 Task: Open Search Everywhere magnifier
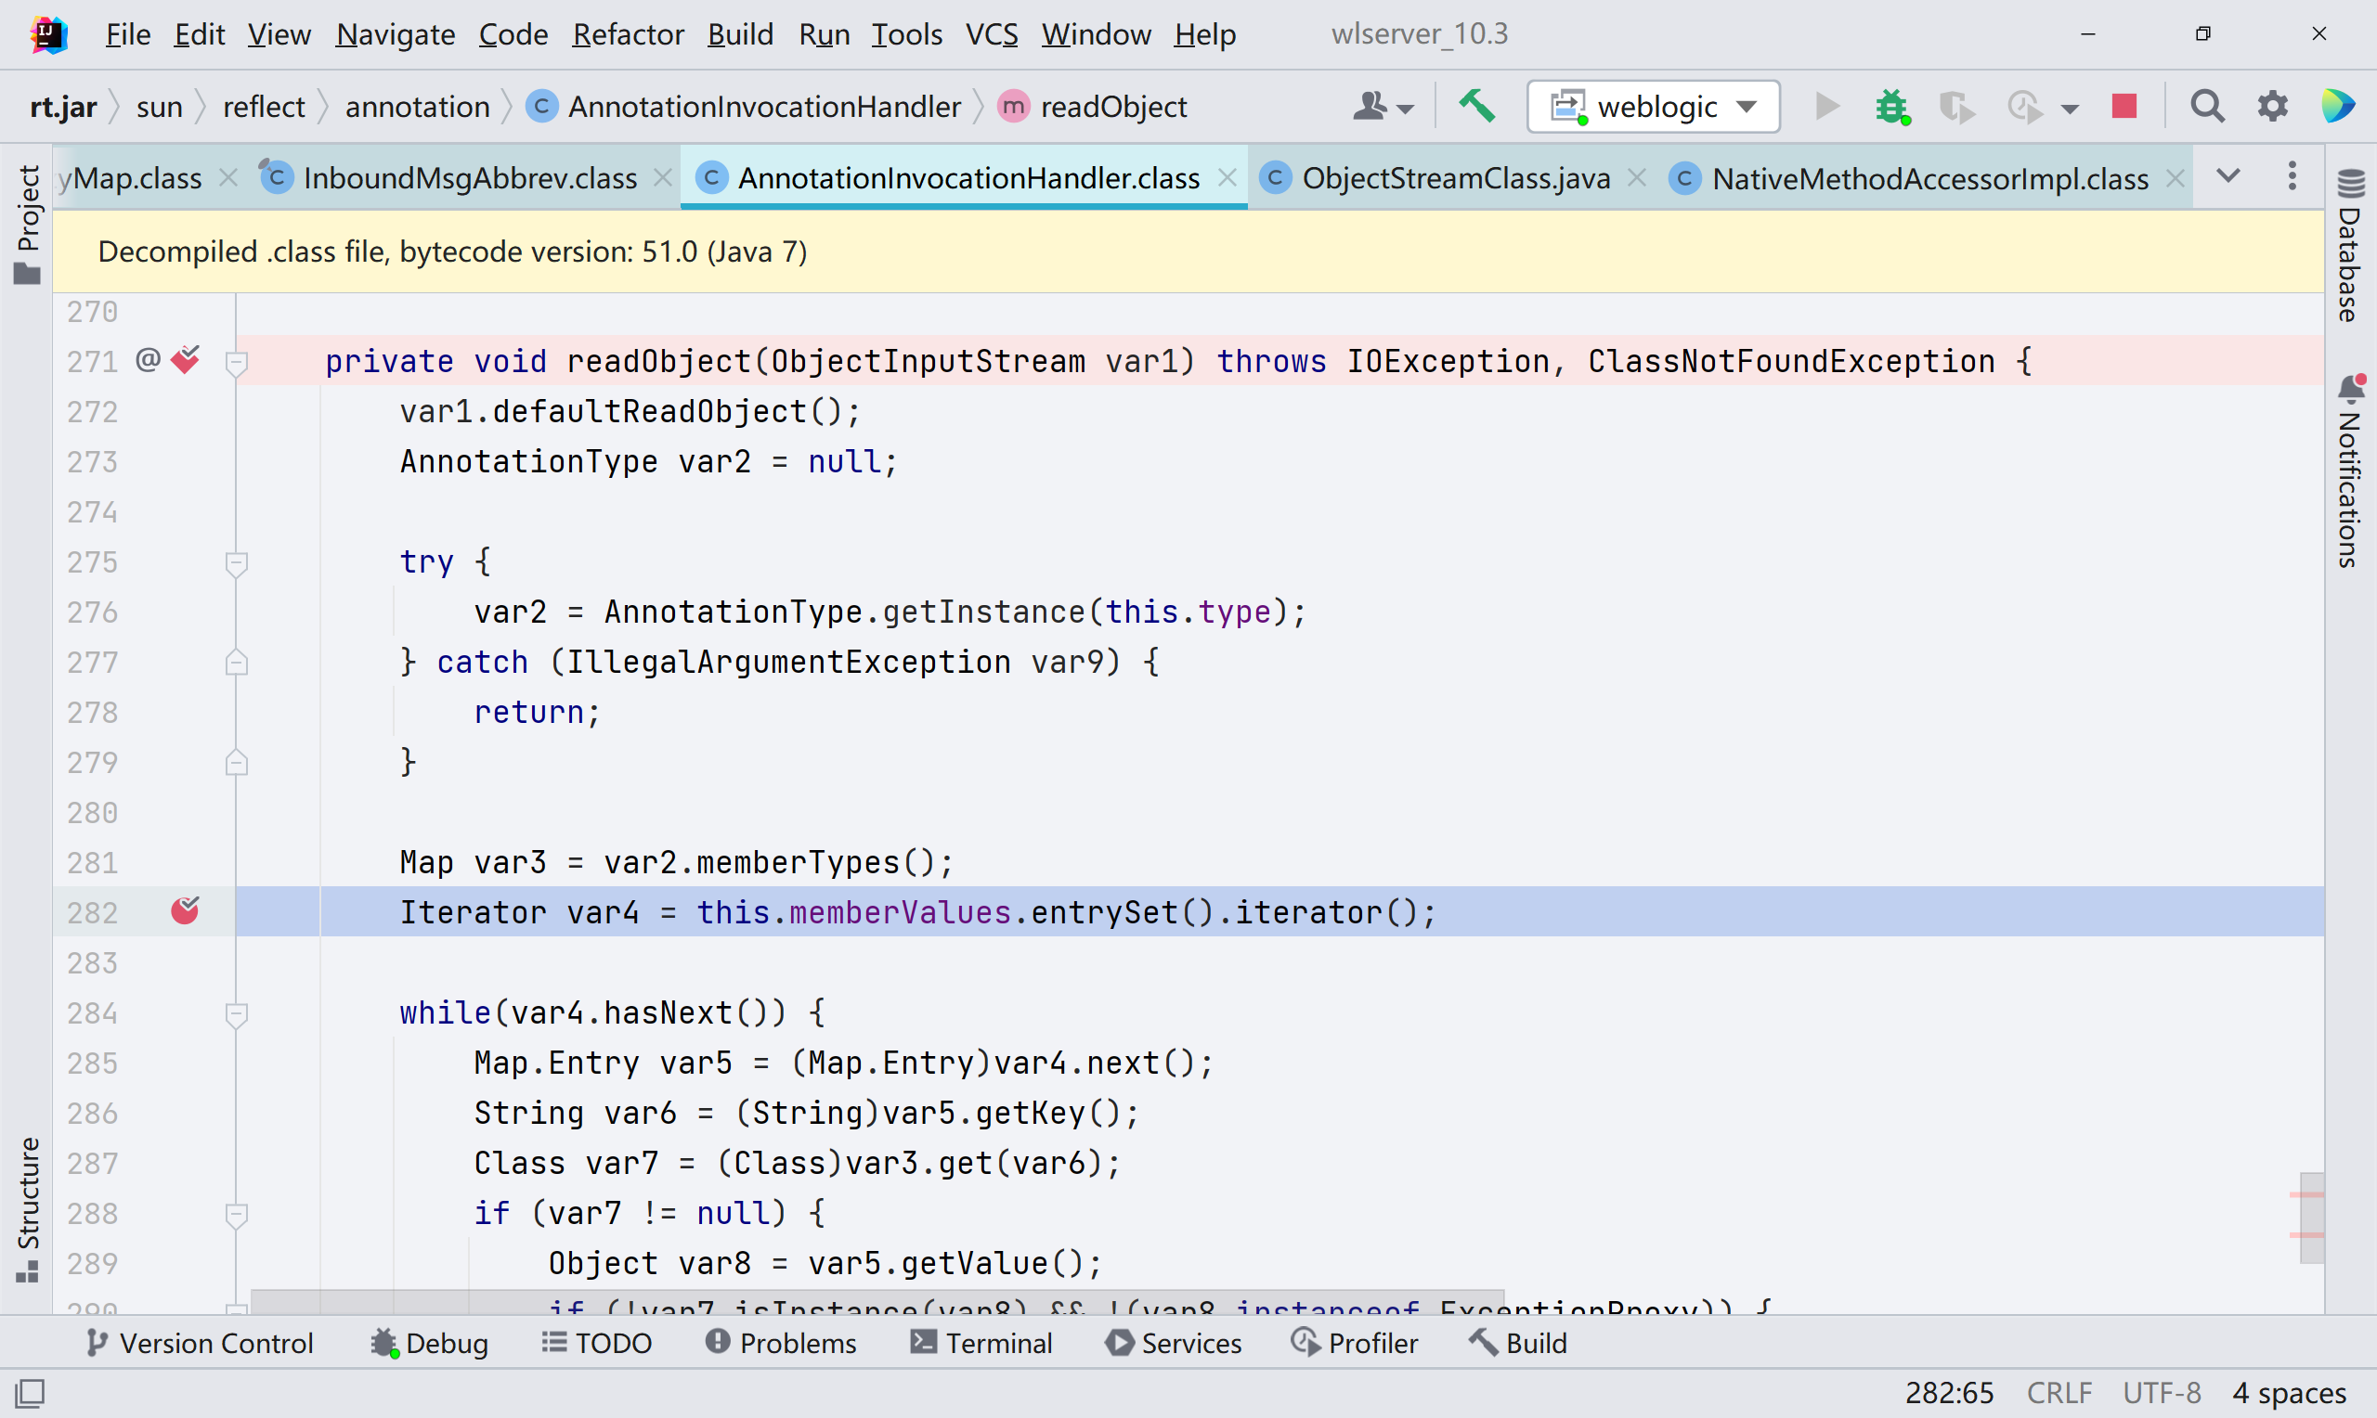[2207, 106]
